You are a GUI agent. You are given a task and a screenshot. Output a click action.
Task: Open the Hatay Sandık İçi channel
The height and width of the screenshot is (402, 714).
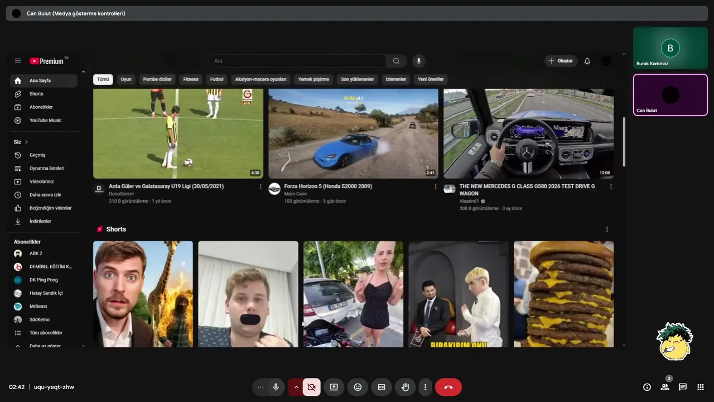coord(44,293)
